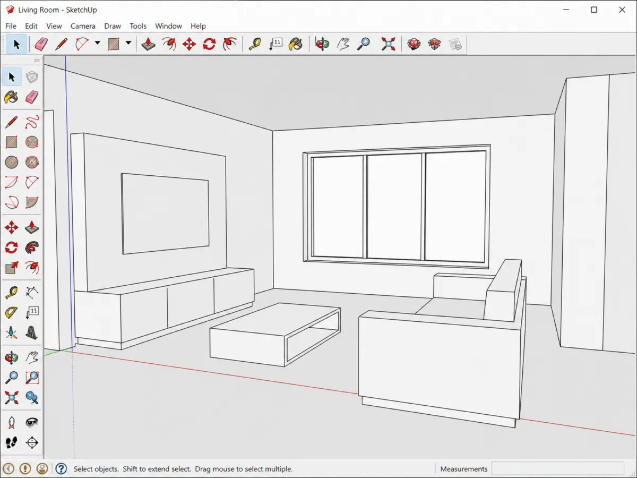
Task: Select the Pan hand in the left palette
Action: [32, 357]
